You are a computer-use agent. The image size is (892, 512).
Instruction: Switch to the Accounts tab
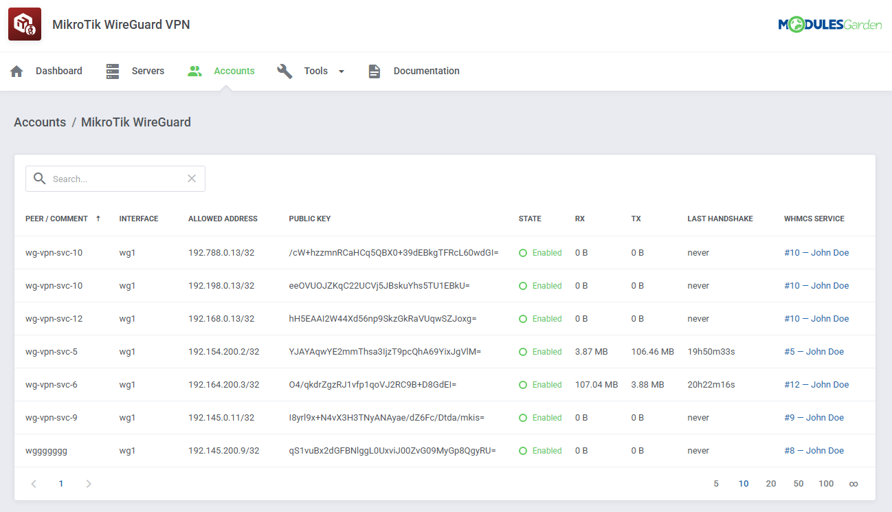coord(234,71)
